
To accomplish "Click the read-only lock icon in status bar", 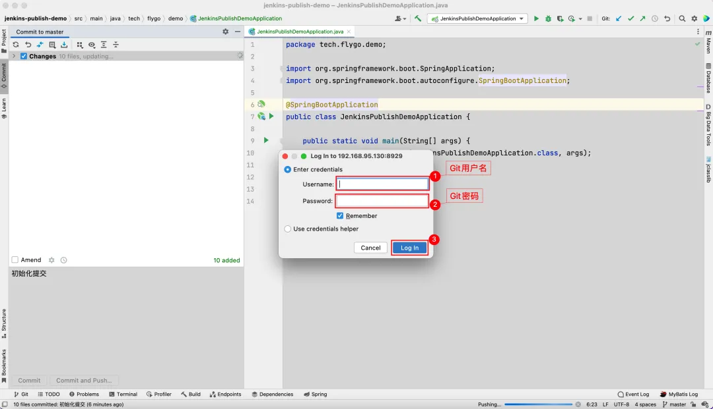I will (693, 404).
